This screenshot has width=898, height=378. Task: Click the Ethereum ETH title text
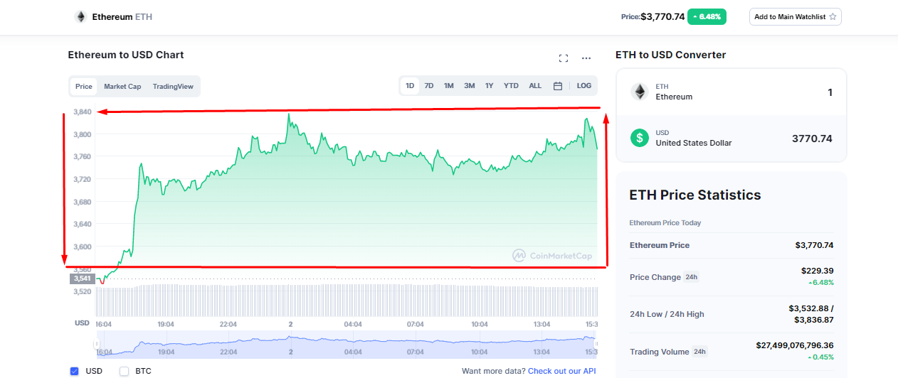122,16
